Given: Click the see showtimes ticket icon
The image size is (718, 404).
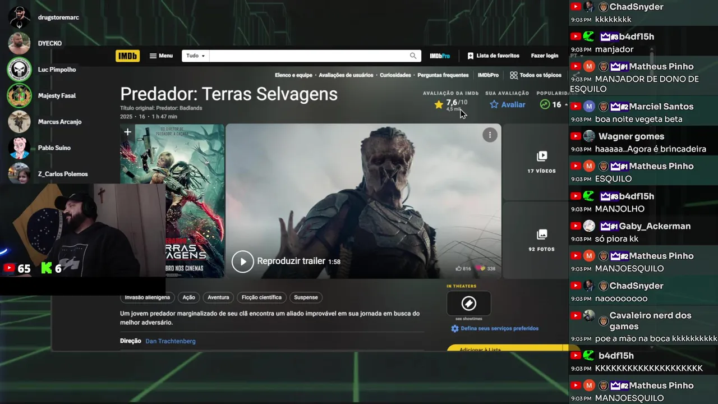Looking at the screenshot, I should click(x=469, y=304).
